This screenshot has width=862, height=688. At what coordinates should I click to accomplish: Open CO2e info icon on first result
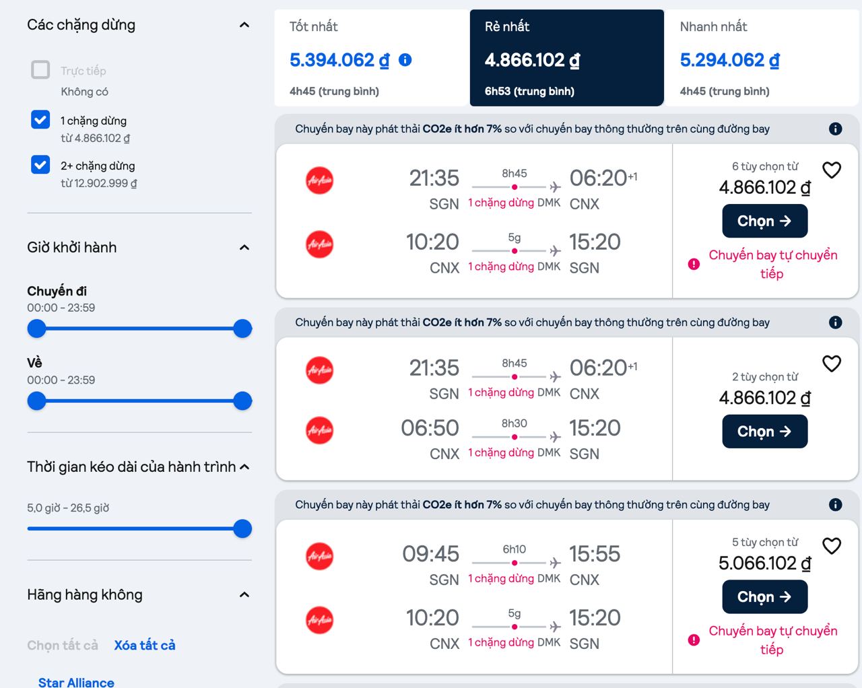835,129
